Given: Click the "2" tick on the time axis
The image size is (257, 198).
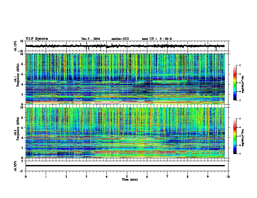Looking at the screenshot, I should click(66, 177).
